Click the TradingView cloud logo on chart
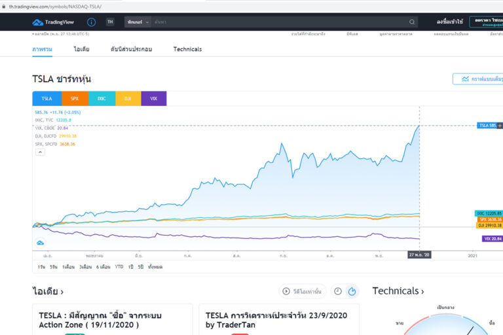Image resolution: width=503 pixels, height=335 pixels. click(40, 243)
